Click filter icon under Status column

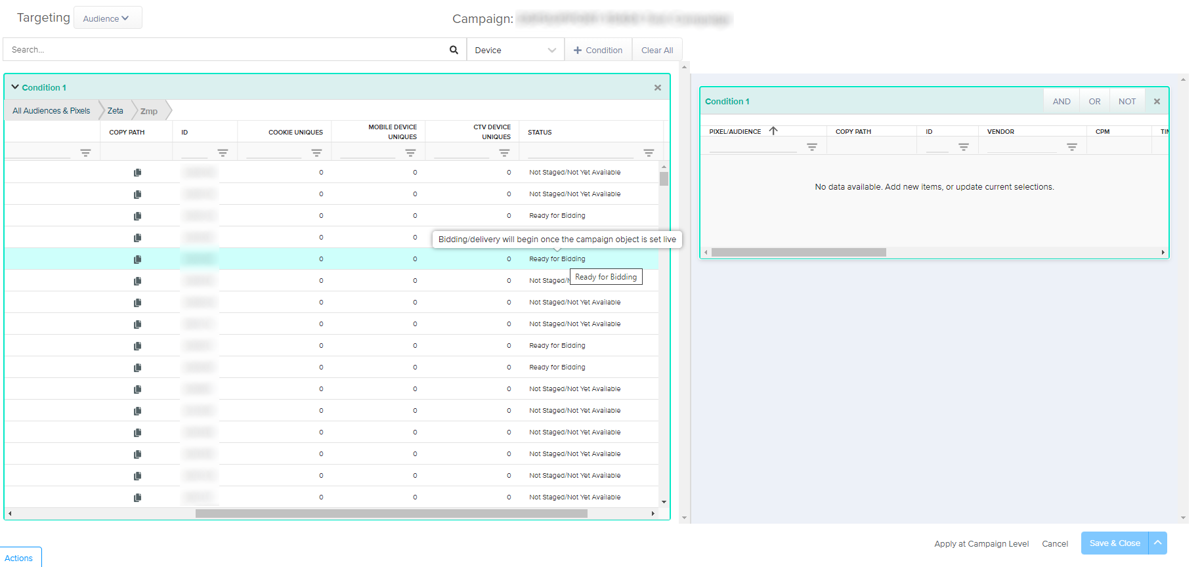[x=649, y=153]
